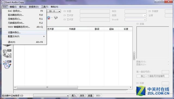
Task: Choose WAV 编辑器选项(W)... entry
Action: tap(24, 27)
